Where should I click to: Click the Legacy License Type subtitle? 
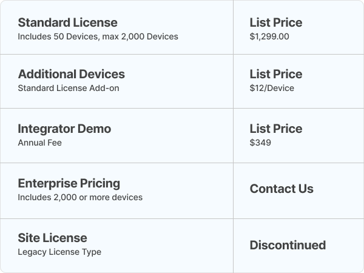[x=59, y=252]
